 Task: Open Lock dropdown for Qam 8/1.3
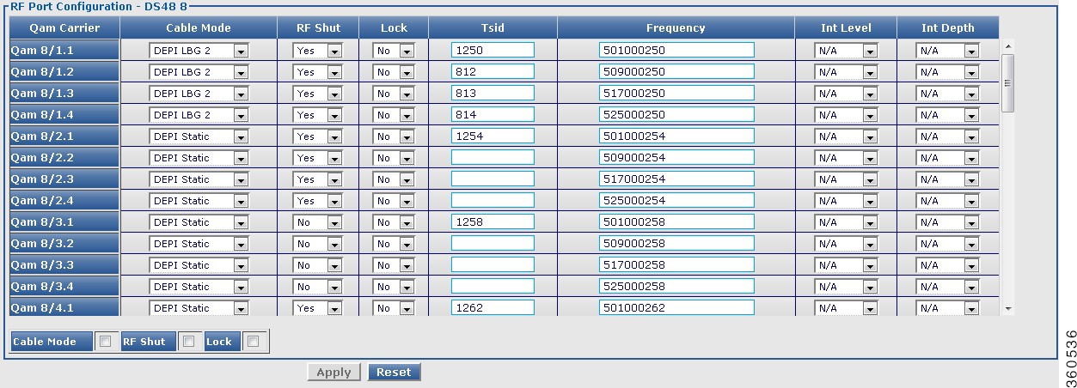point(394,94)
